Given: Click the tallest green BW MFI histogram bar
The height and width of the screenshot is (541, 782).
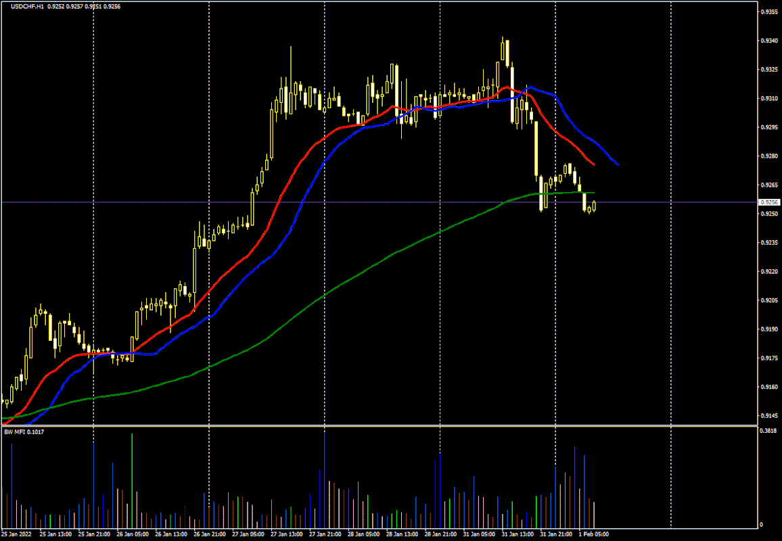Looking at the screenshot, I should click(132, 480).
